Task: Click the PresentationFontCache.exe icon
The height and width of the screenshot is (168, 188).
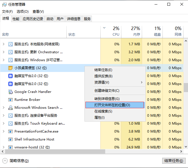Action: click(10, 131)
